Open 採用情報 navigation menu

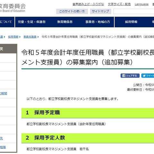tap(131, 22)
